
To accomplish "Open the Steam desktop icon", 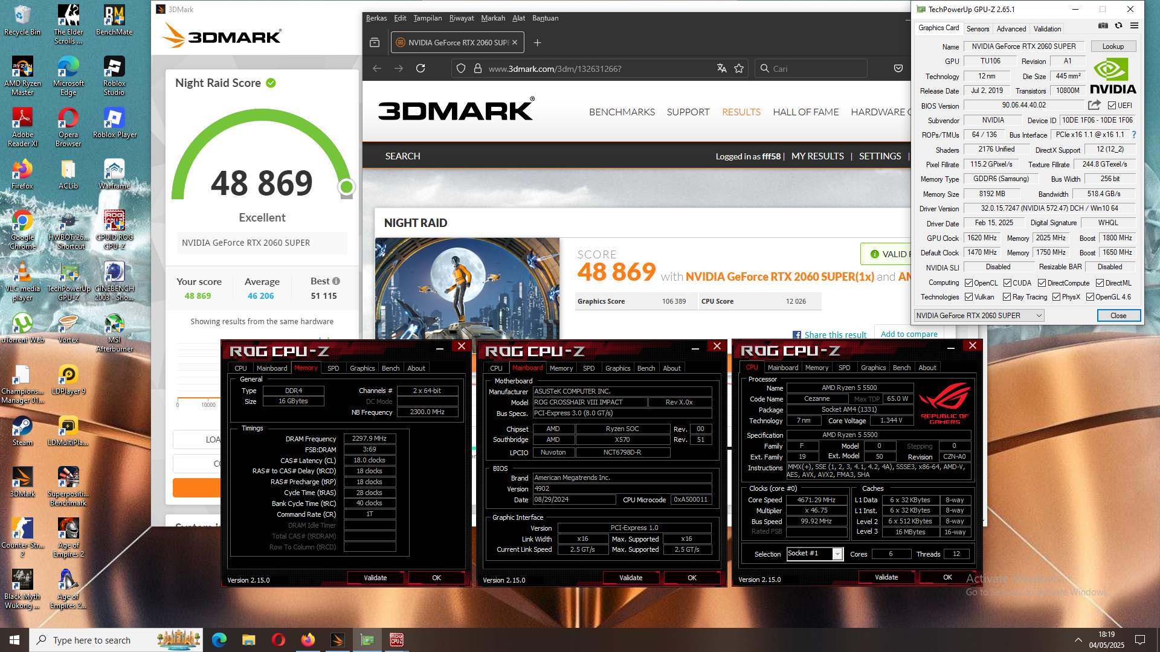I will [x=22, y=431].
